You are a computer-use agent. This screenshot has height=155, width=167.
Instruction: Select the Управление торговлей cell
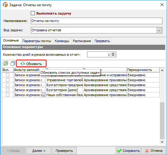[x=64, y=80]
